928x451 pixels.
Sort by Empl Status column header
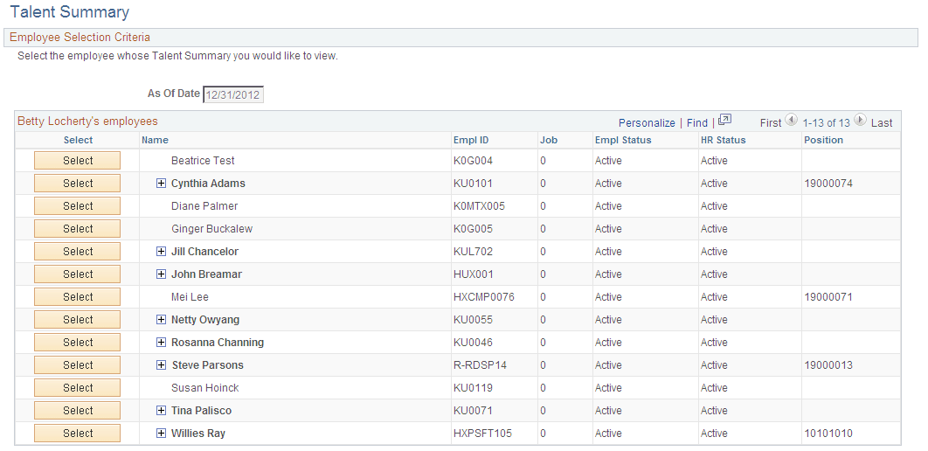(x=623, y=140)
